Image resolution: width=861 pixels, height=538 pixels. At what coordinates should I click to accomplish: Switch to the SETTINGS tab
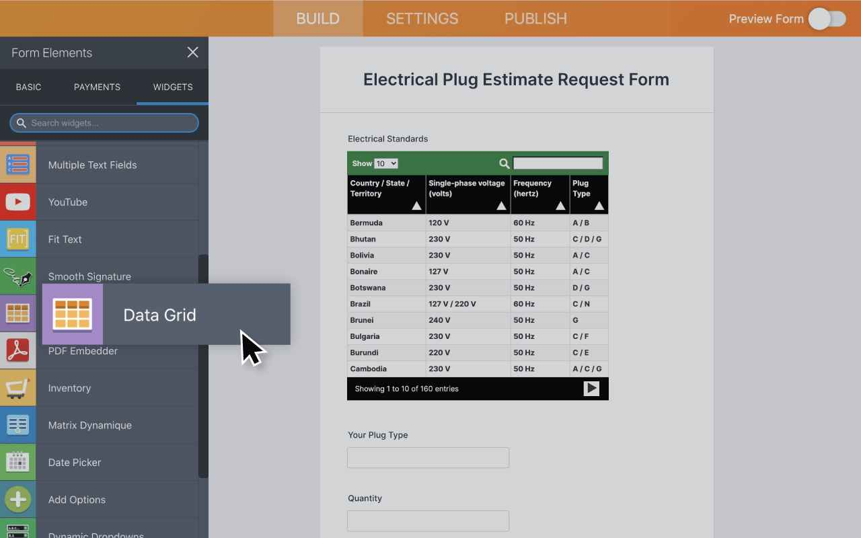tap(422, 18)
